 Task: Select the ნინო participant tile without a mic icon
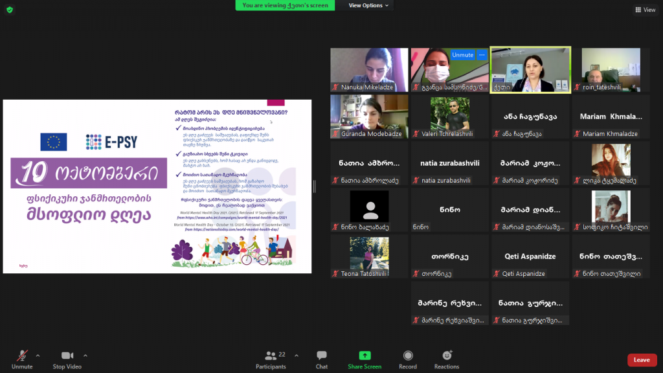point(450,210)
